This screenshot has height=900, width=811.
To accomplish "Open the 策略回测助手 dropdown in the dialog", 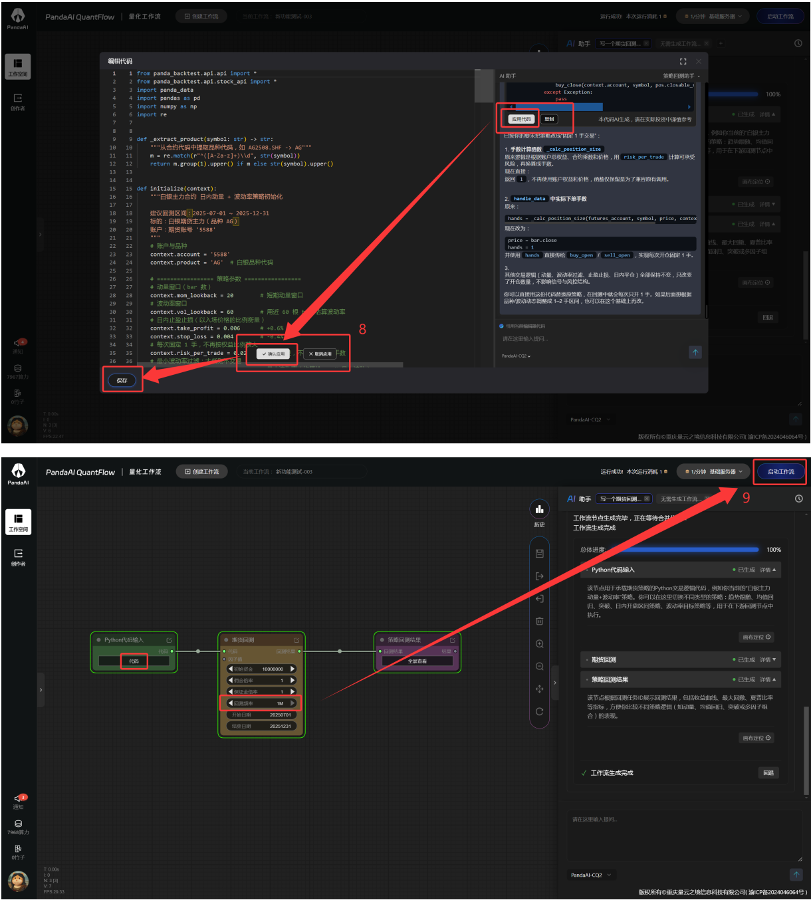I will tap(681, 76).
